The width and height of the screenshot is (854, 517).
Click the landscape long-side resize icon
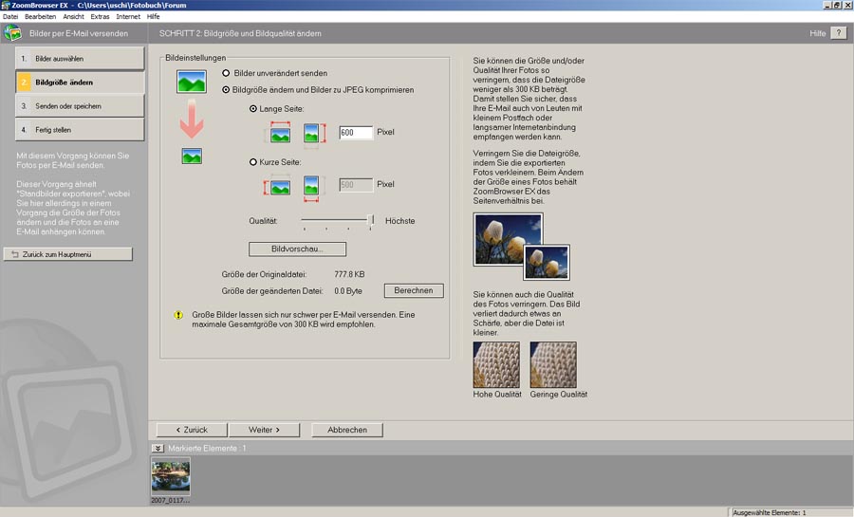pyautogui.click(x=279, y=134)
